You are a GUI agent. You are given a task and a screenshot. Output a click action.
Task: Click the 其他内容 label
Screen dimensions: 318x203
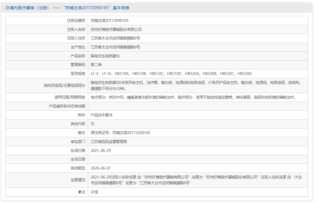(x=78, y=124)
